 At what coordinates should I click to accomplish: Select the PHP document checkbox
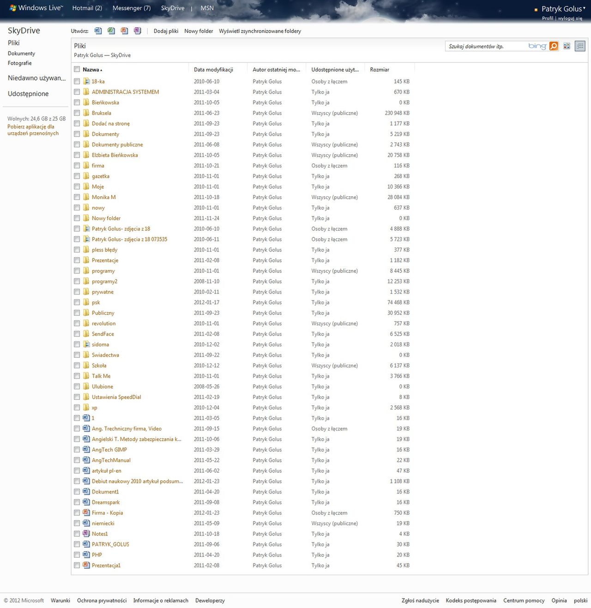pos(77,555)
